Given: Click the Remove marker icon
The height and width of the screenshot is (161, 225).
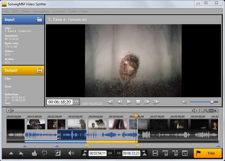Looking at the screenshot, I should point(21,153).
